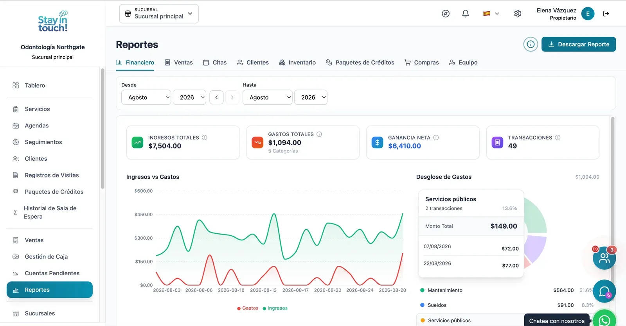Open the WhatsApp chat bubble
626x326 pixels.
(x=604, y=320)
